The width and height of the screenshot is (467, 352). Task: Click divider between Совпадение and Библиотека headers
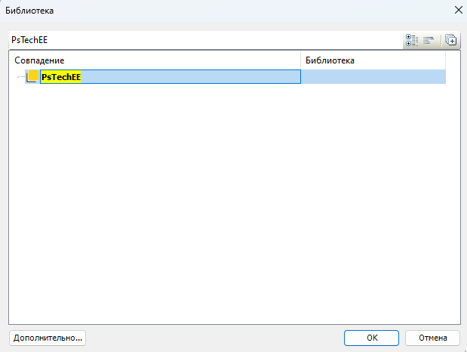pos(301,60)
